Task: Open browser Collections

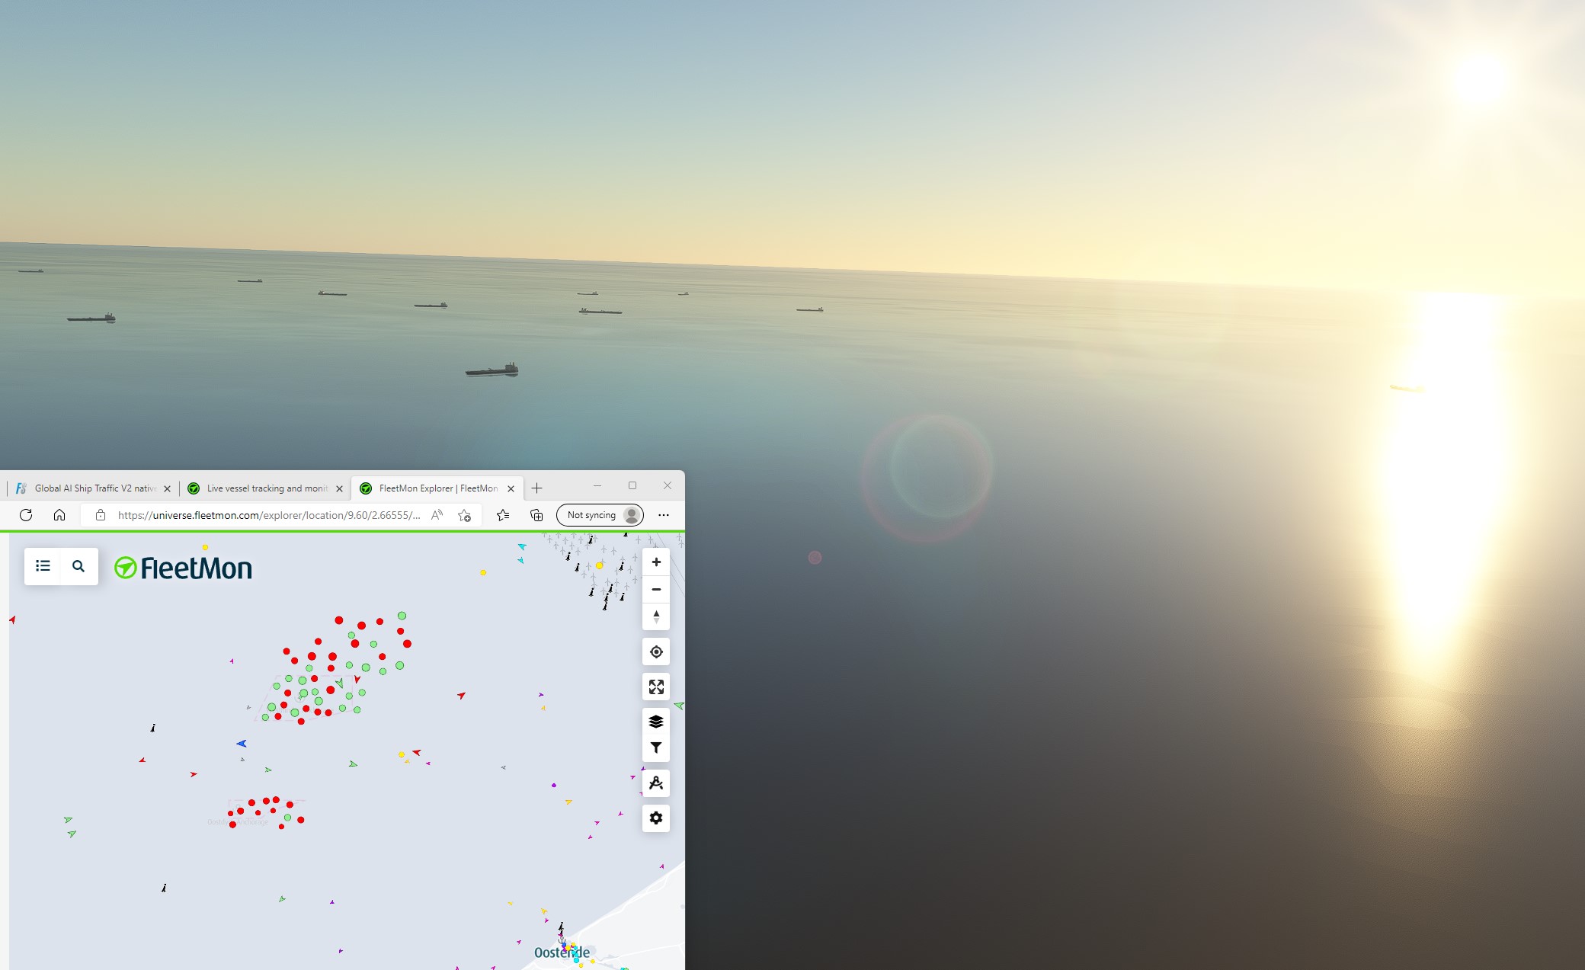Action: tap(536, 515)
